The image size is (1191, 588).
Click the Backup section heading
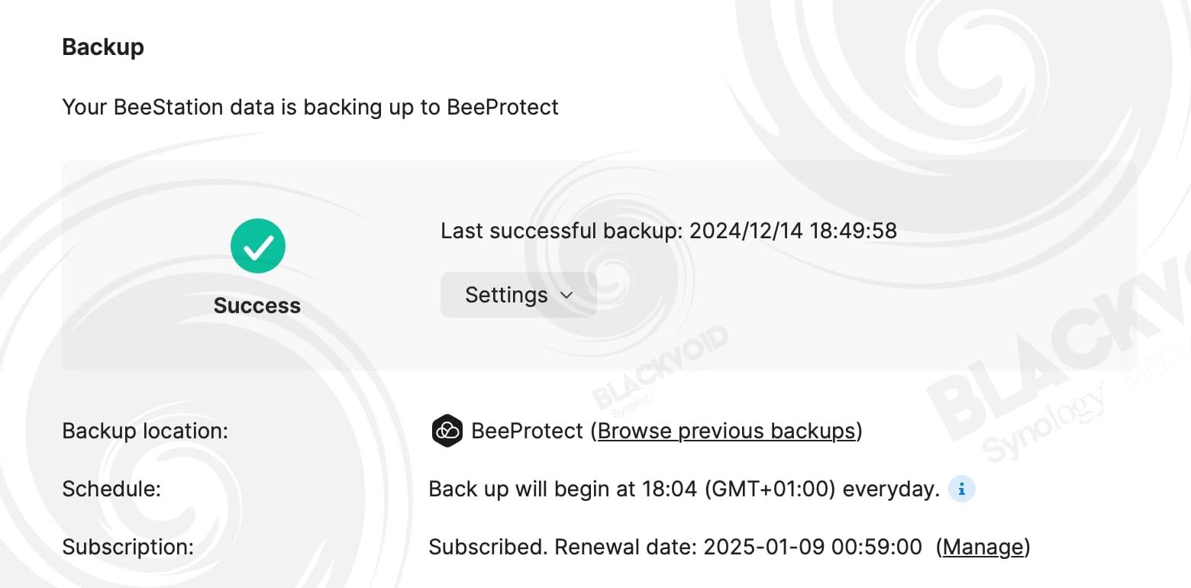pyautogui.click(x=103, y=47)
